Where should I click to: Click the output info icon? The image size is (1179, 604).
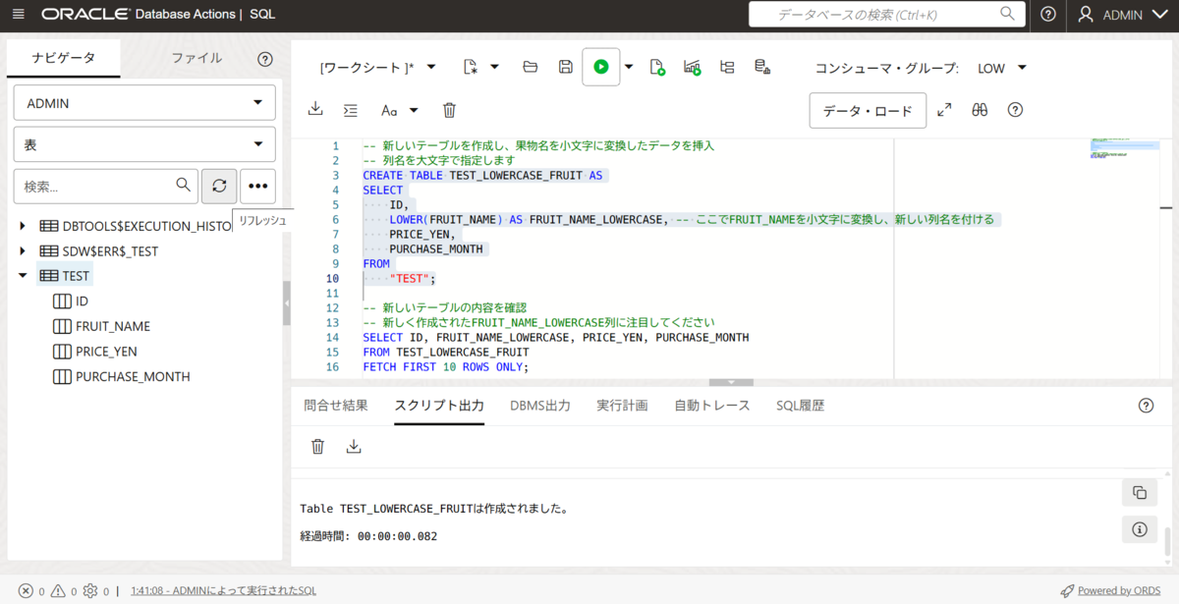[1140, 529]
